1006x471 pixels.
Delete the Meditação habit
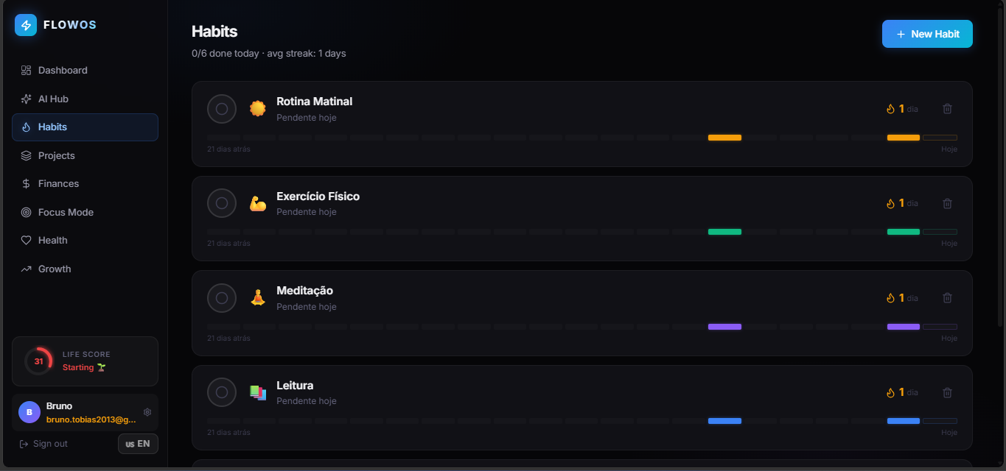click(x=948, y=298)
